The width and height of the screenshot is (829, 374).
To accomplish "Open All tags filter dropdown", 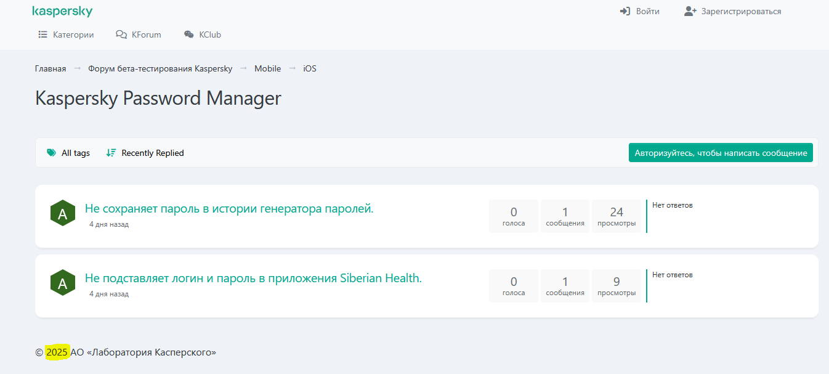I will (68, 153).
